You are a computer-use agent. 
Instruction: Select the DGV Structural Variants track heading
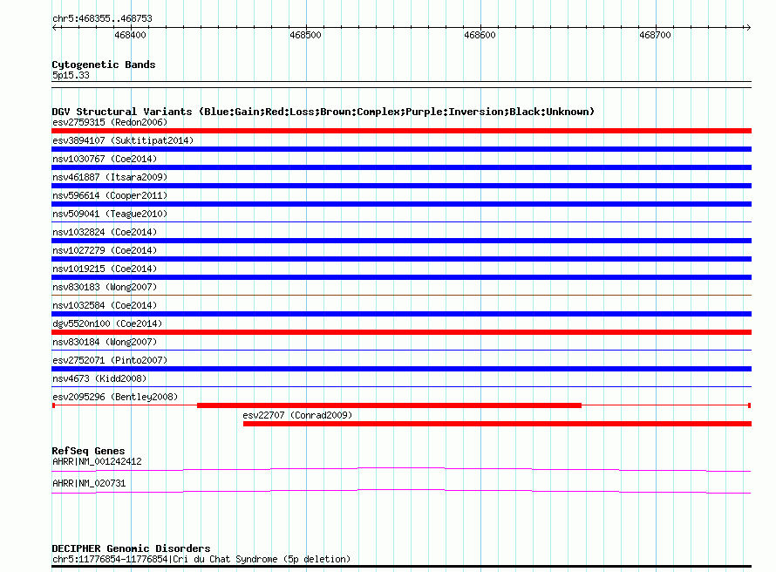tap(323, 112)
